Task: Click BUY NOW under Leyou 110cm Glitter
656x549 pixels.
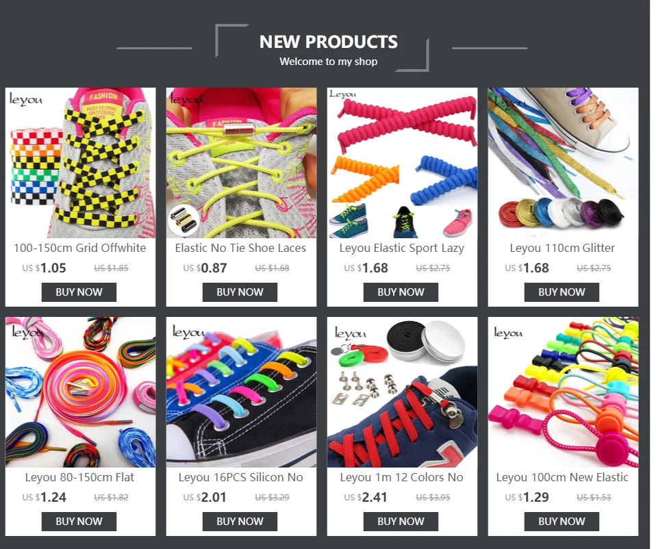Action: click(x=562, y=292)
